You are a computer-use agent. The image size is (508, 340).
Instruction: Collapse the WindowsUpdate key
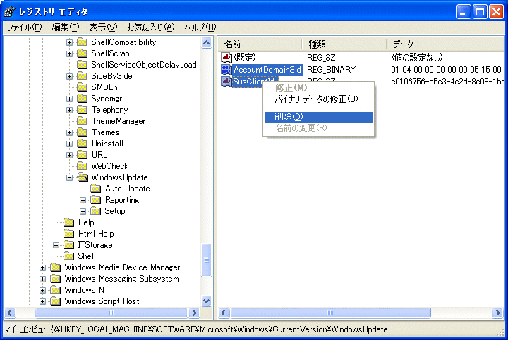(69, 177)
